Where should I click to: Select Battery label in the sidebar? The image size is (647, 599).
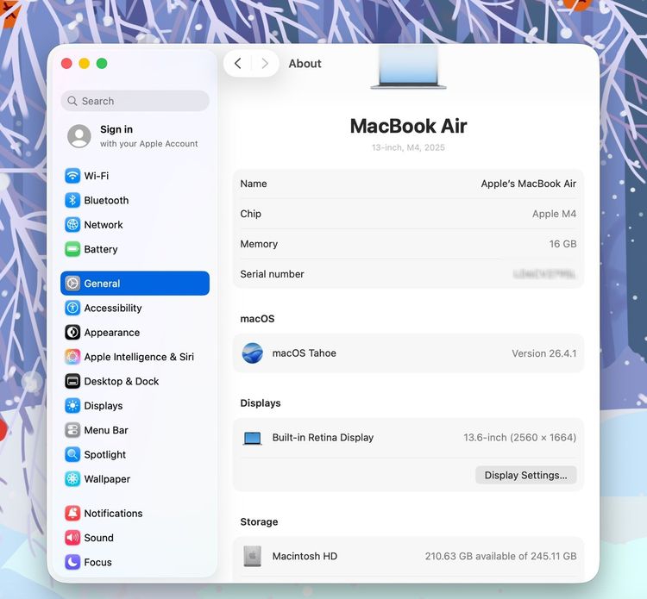(101, 249)
